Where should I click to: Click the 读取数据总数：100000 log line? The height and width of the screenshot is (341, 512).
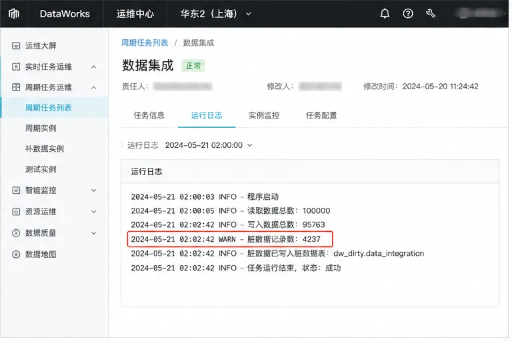pyautogui.click(x=231, y=211)
